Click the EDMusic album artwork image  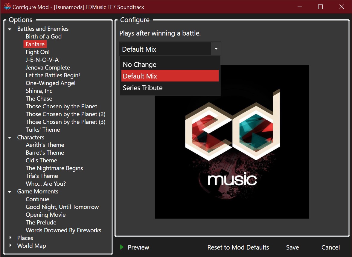(232, 142)
